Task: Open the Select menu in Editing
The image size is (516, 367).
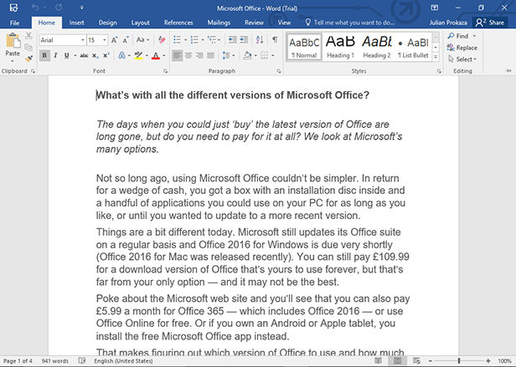Action: coord(462,59)
